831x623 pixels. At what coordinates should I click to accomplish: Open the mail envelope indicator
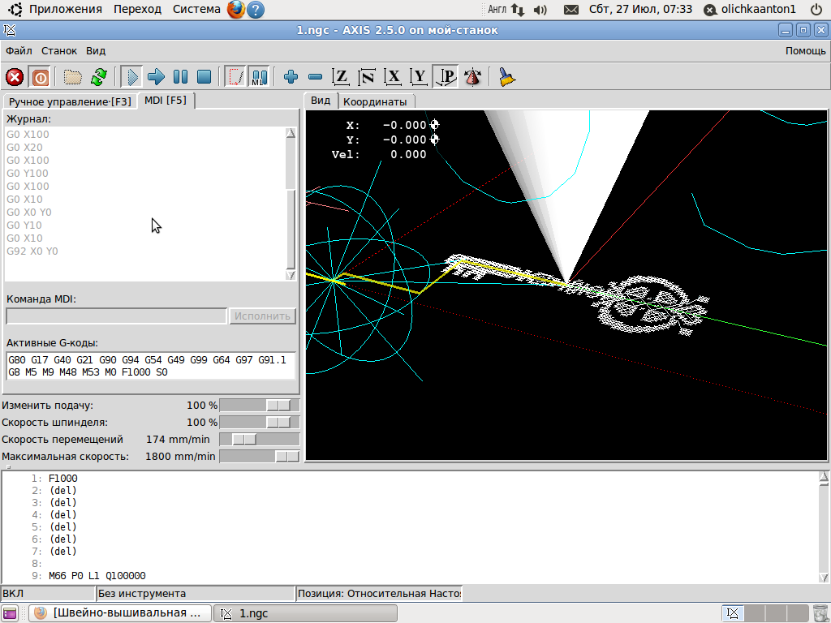pyautogui.click(x=571, y=10)
